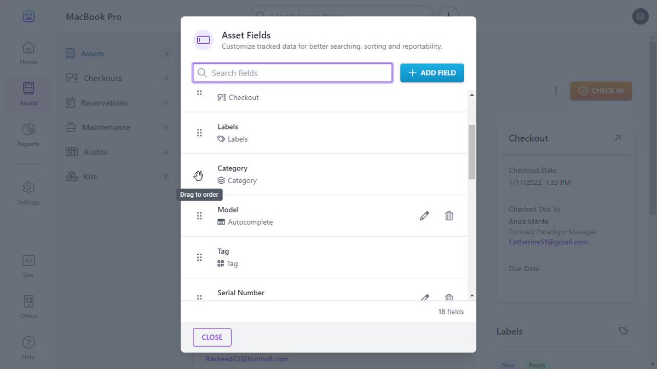Click the scroll down arrow in fields list
Image resolution: width=657 pixels, height=369 pixels.
click(x=472, y=296)
